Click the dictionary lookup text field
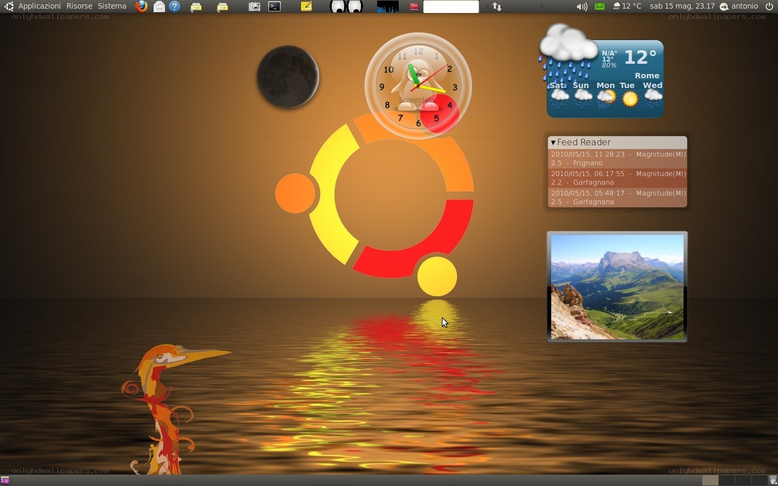Screen dimensions: 778x486 coord(451,6)
